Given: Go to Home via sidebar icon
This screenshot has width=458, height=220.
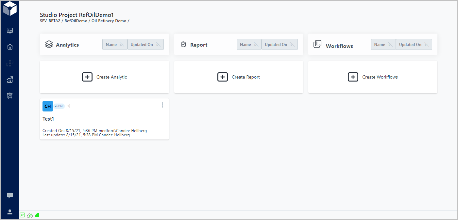Looking at the screenshot, I should [x=10, y=47].
